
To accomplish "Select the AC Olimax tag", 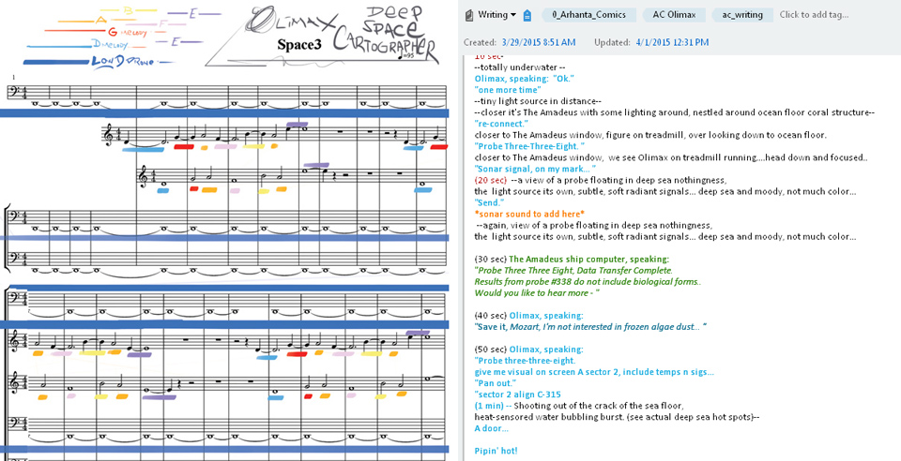I will 674,15.
